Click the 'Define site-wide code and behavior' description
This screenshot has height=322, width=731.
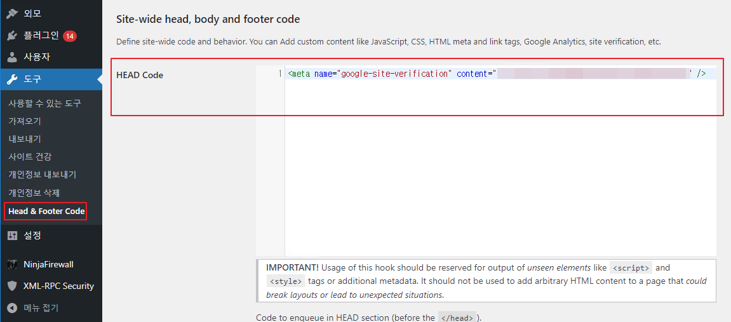point(388,41)
